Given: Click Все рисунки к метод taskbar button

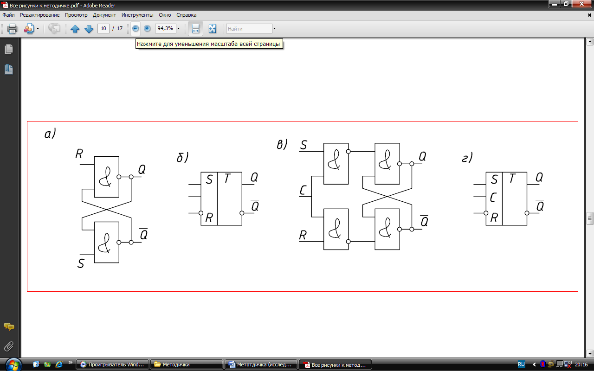Looking at the screenshot, I should coord(334,365).
